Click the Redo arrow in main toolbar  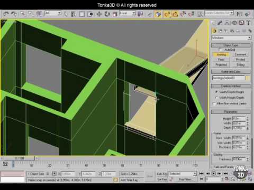click(x=14, y=14)
